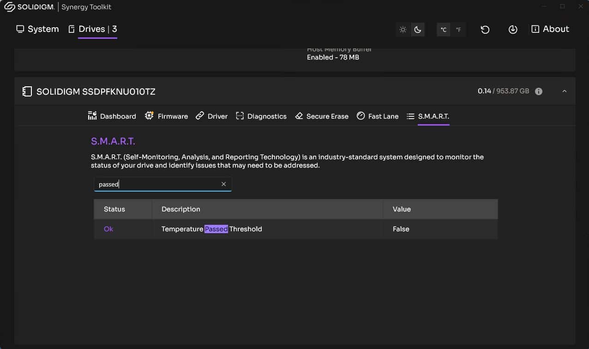Screen dimensions: 589x349
Task: Click the download icon in header
Action: [x=513, y=30]
